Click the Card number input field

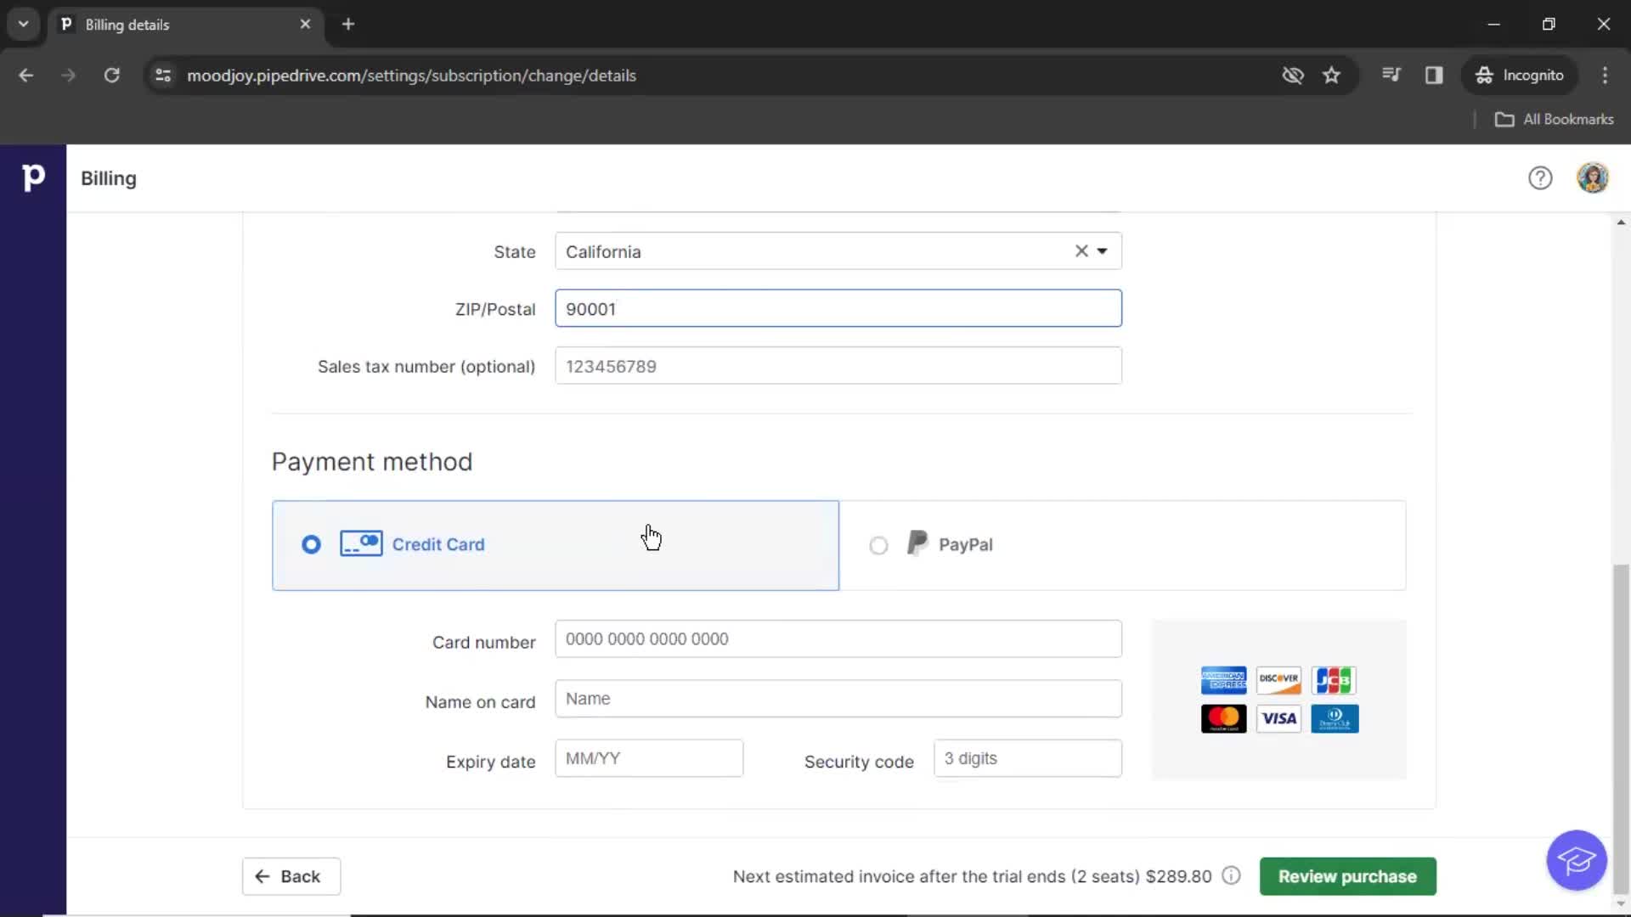pyautogui.click(x=838, y=639)
